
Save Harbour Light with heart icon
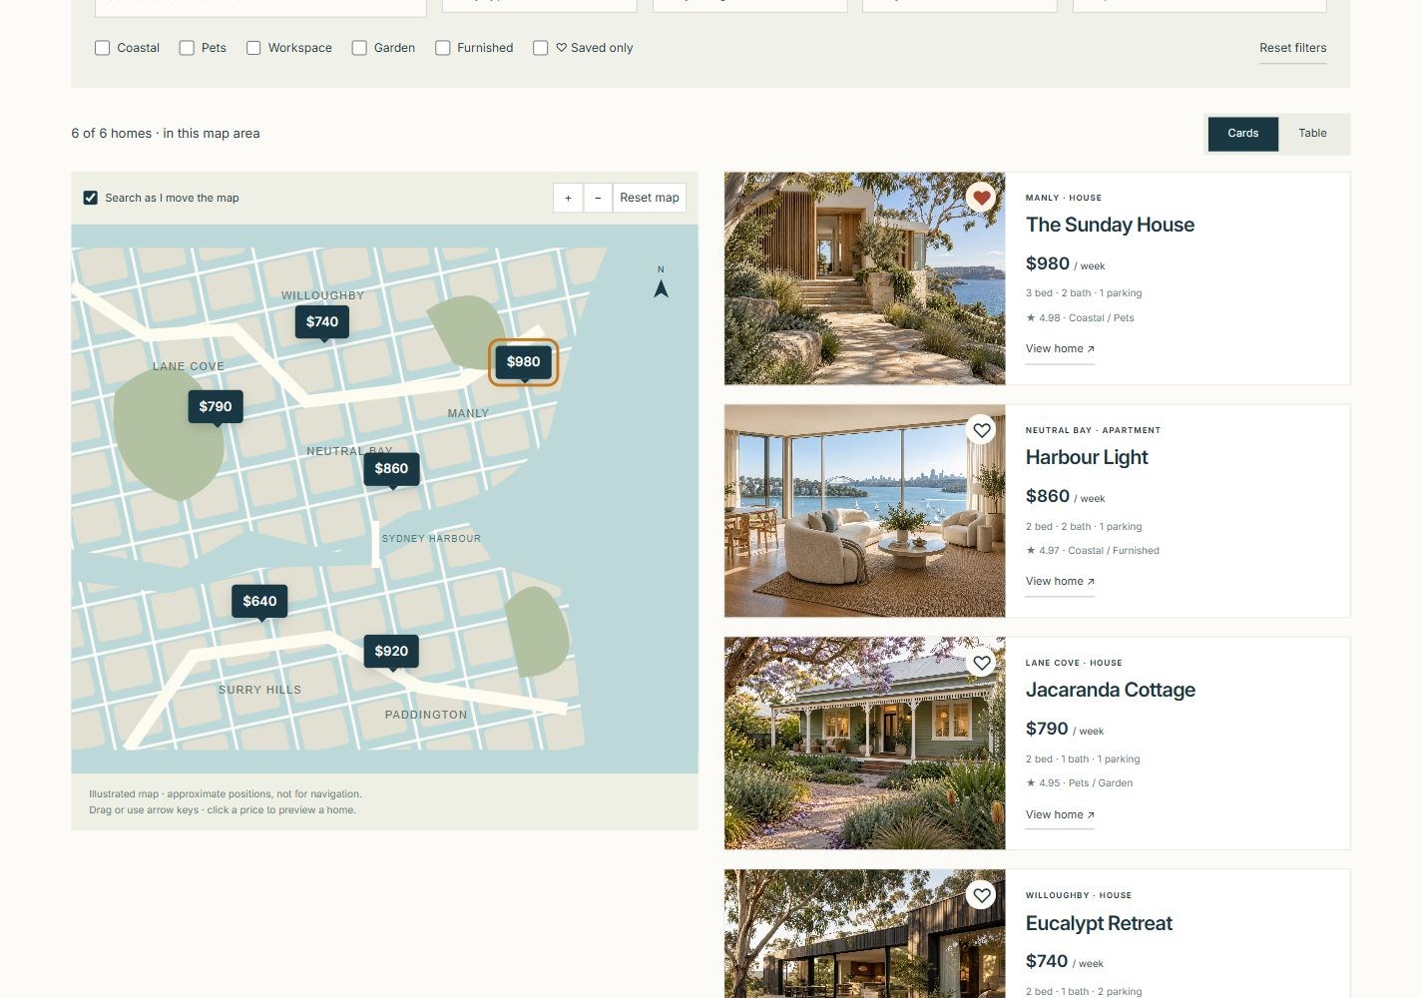click(x=982, y=430)
